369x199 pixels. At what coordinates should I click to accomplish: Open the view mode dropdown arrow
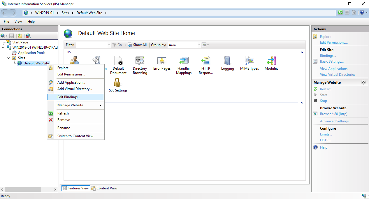(208, 45)
